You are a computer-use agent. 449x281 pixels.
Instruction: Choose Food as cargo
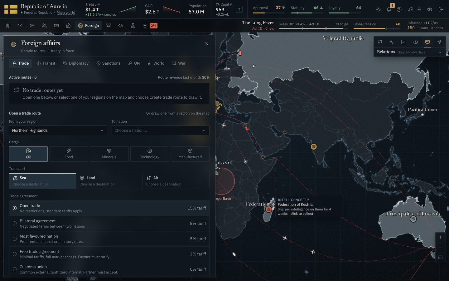pyautogui.click(x=69, y=154)
